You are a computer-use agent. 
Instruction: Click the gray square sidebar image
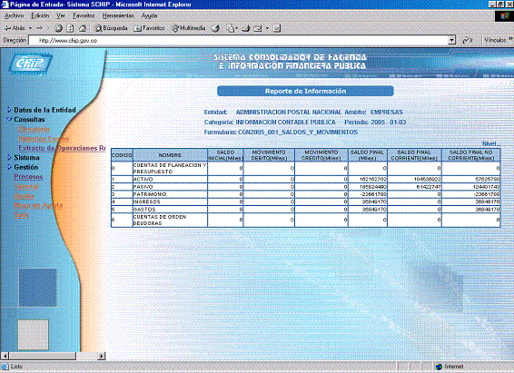[x=33, y=335]
